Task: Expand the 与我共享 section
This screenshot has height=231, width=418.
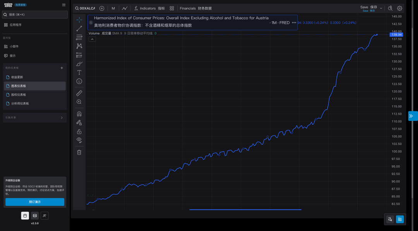Action: pyautogui.click(x=35, y=118)
